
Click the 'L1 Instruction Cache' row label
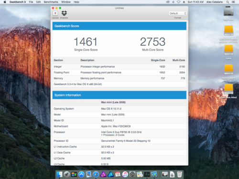65,147
